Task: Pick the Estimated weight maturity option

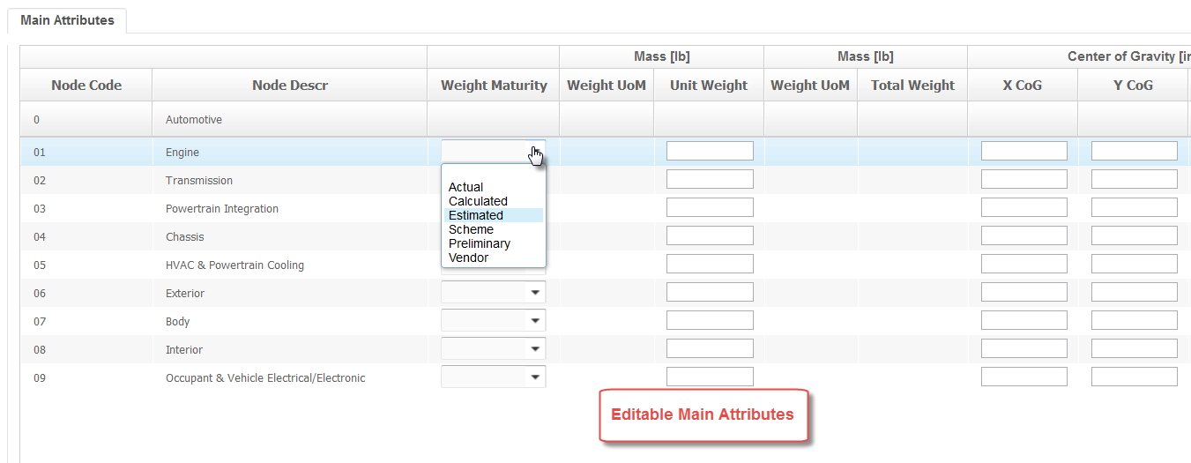Action: click(476, 215)
